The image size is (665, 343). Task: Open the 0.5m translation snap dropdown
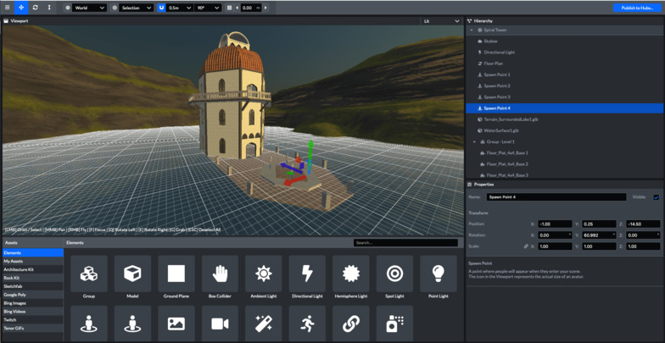180,8
